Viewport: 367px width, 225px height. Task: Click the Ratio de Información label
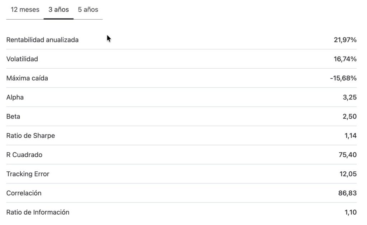coord(38,212)
